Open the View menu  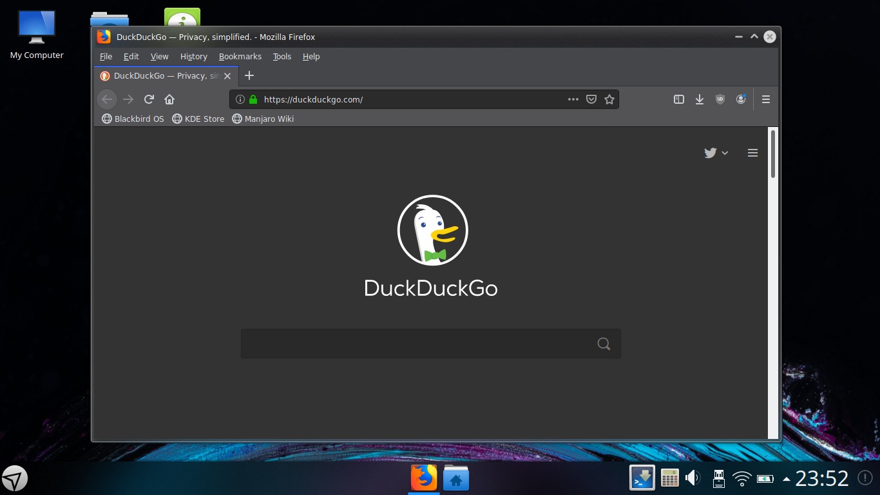click(159, 57)
